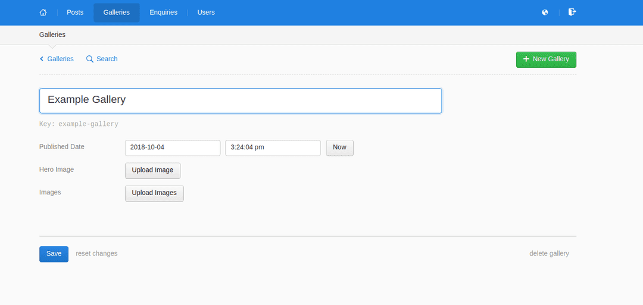The height and width of the screenshot is (305, 643).
Task: Click the globe icon to view site
Action: coord(545,12)
